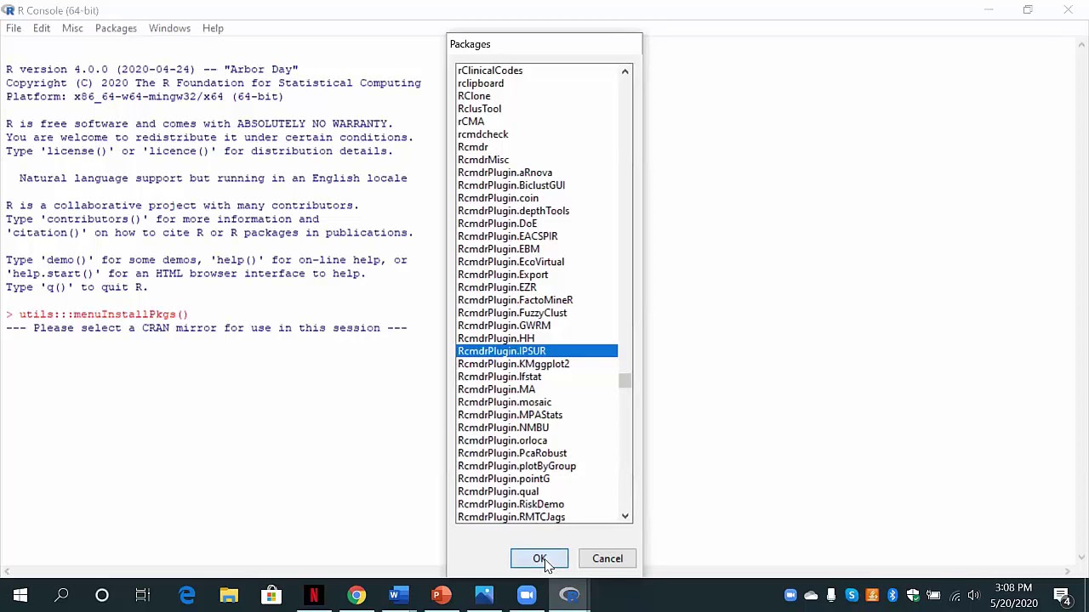This screenshot has height=612, width=1089.
Task: Click the package list scrollbar thumb
Action: click(625, 381)
